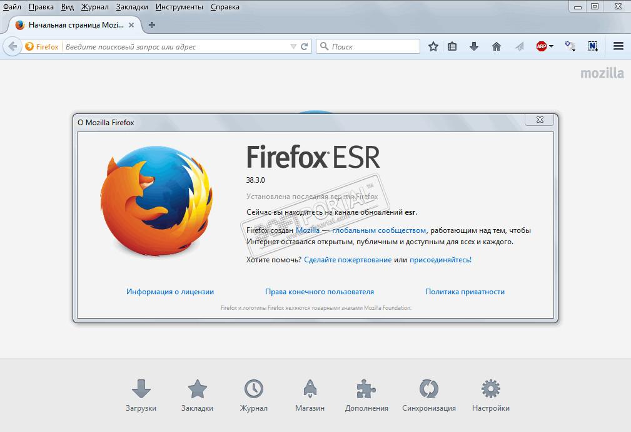Bookmark this page with star icon
This screenshot has width=631, height=432.
pos(433,47)
